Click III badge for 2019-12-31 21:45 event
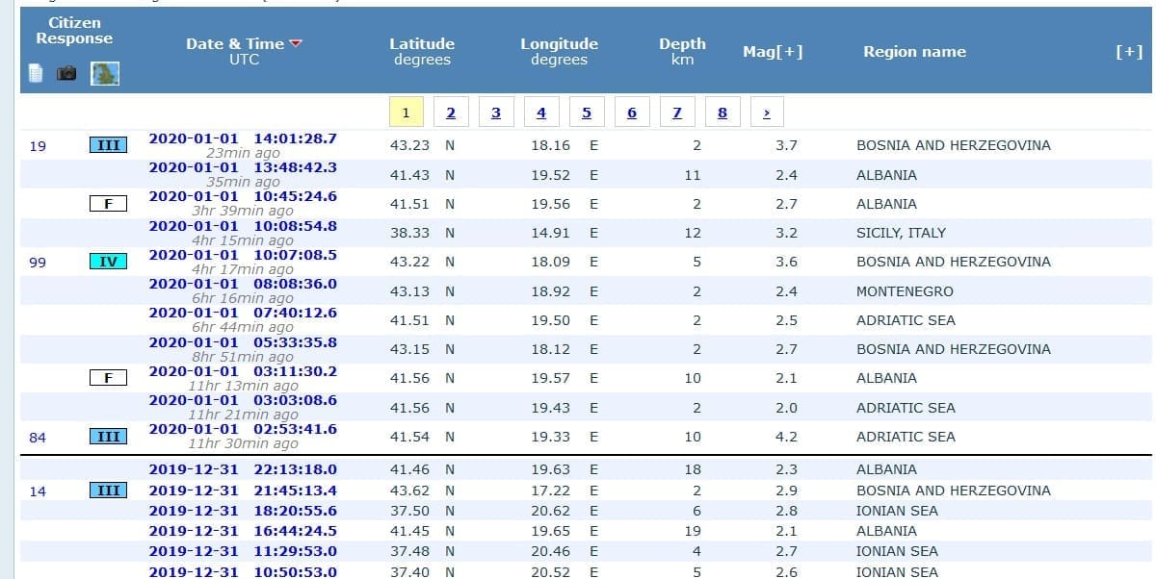This screenshot has width=1156, height=579. [108, 491]
